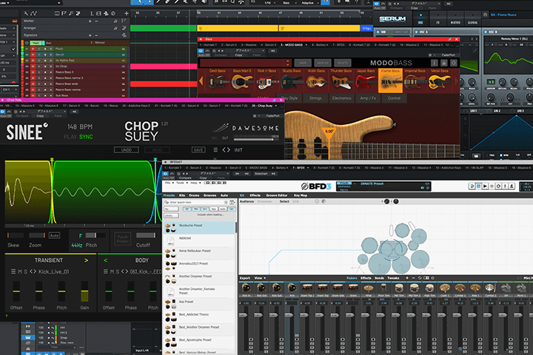Toggle the Auto zoom button in Chop Suey

[54, 235]
